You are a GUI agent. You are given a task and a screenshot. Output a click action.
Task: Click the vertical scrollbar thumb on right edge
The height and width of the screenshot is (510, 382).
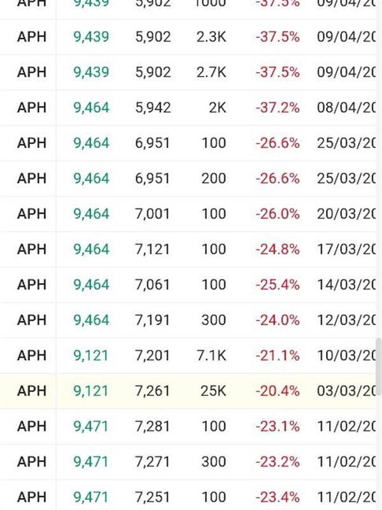(379, 367)
